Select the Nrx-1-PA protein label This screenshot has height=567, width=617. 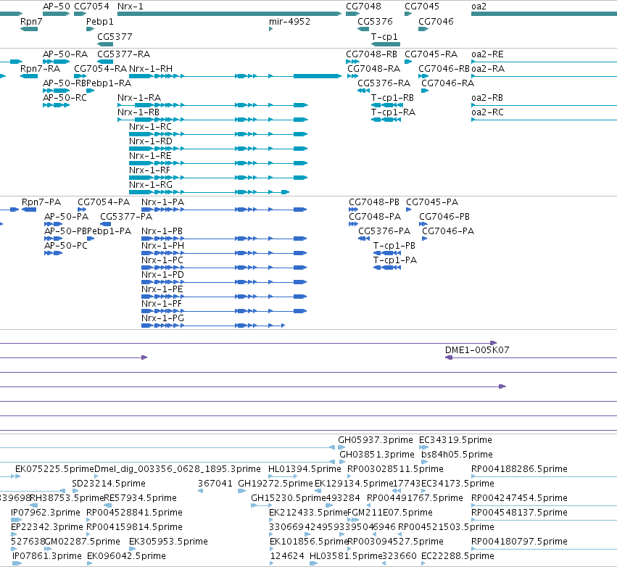click(163, 202)
